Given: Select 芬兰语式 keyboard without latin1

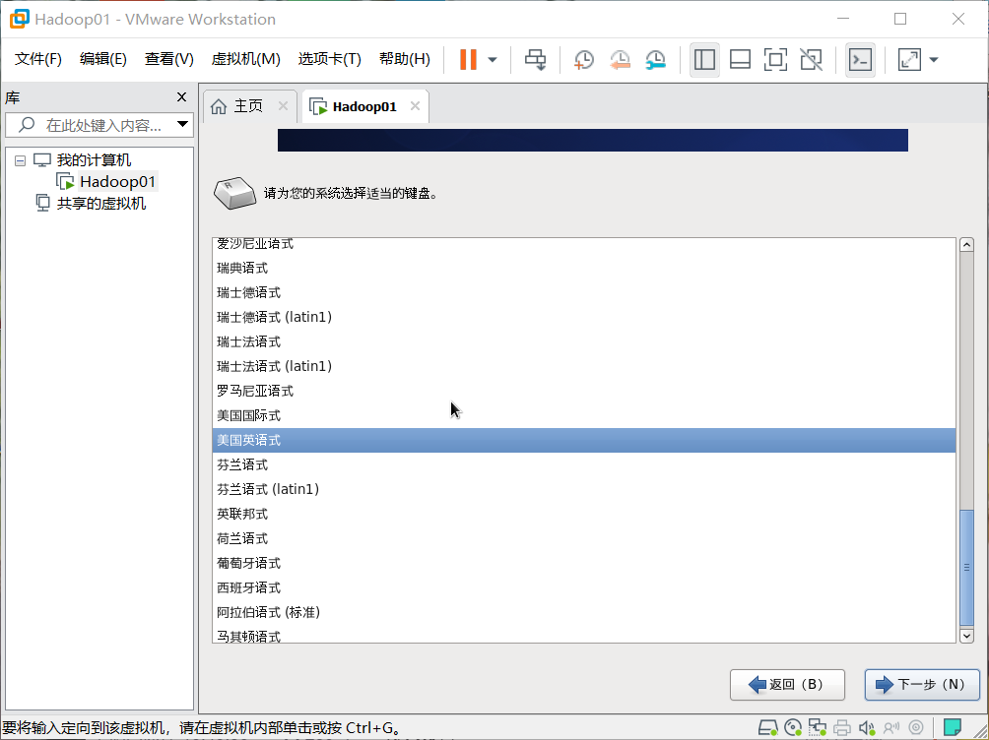Looking at the screenshot, I should [584, 464].
